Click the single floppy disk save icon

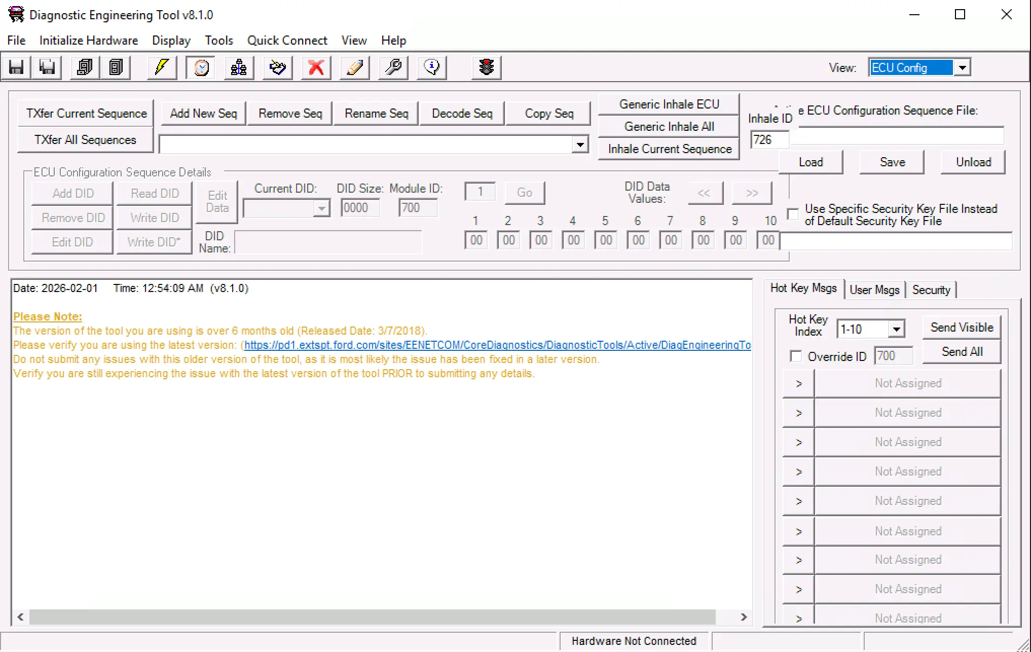(x=16, y=67)
